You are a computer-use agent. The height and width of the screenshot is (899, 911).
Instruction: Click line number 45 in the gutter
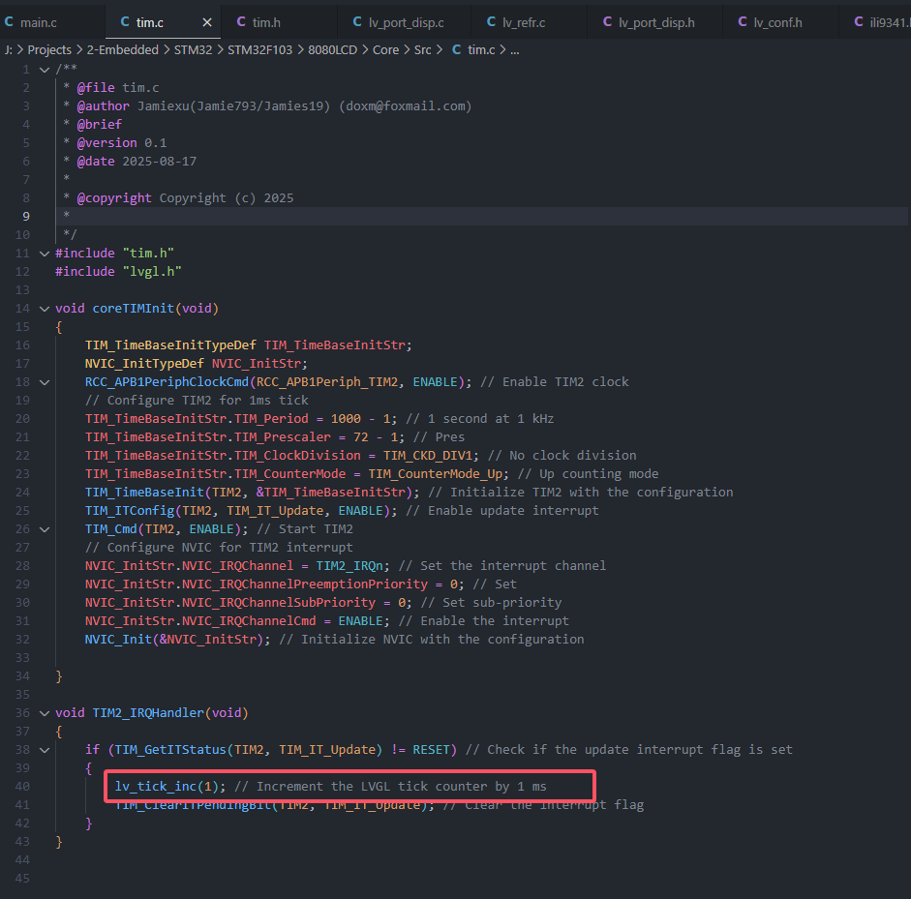tap(22, 878)
